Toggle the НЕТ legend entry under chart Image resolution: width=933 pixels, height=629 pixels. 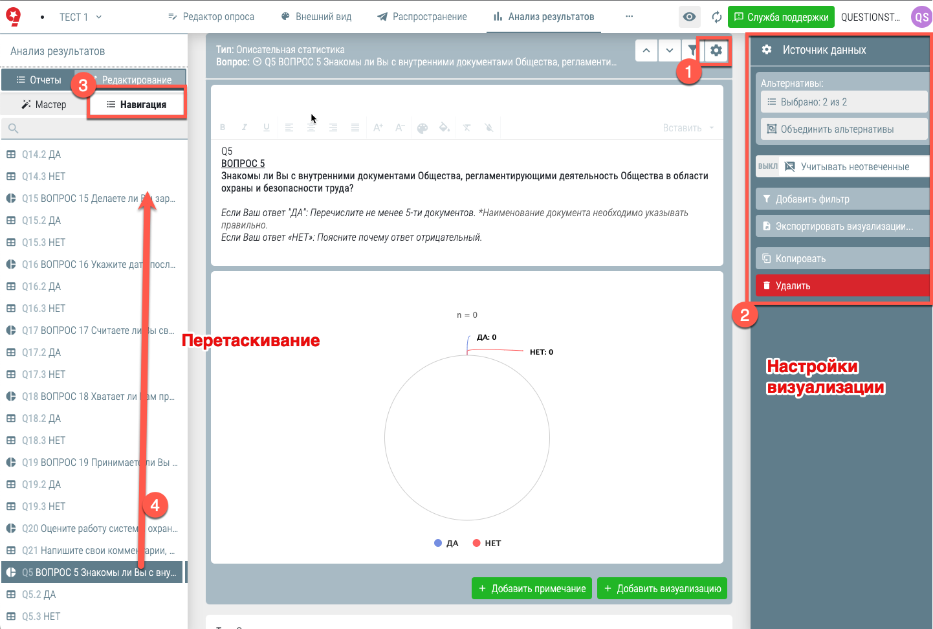[487, 544]
